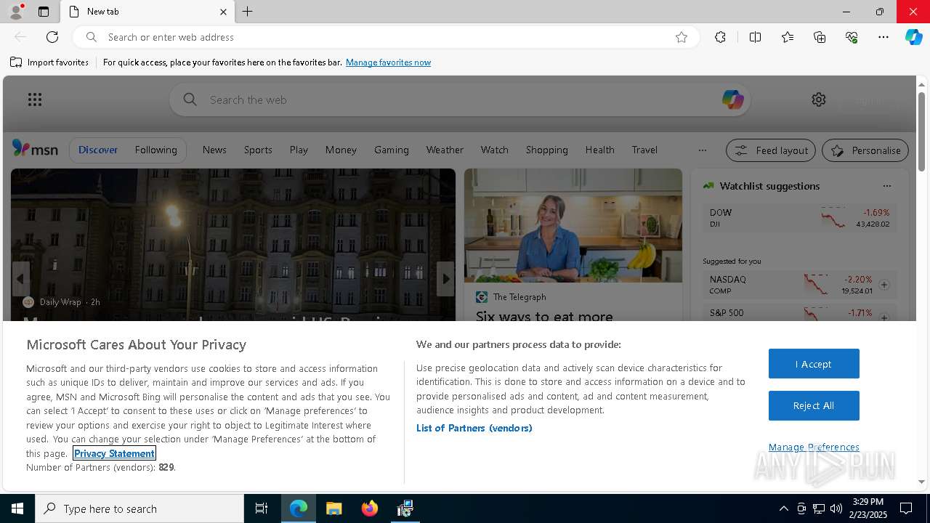Open the Weather section
Viewport: 930px width, 523px height.
click(x=445, y=150)
